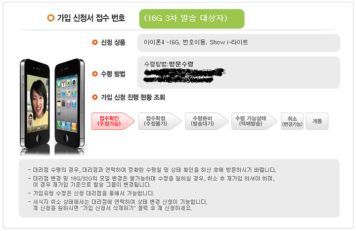Click the notice mentioning 가입 신청서 삭제하기
This screenshot has width=356, height=231.
[x=118, y=205]
